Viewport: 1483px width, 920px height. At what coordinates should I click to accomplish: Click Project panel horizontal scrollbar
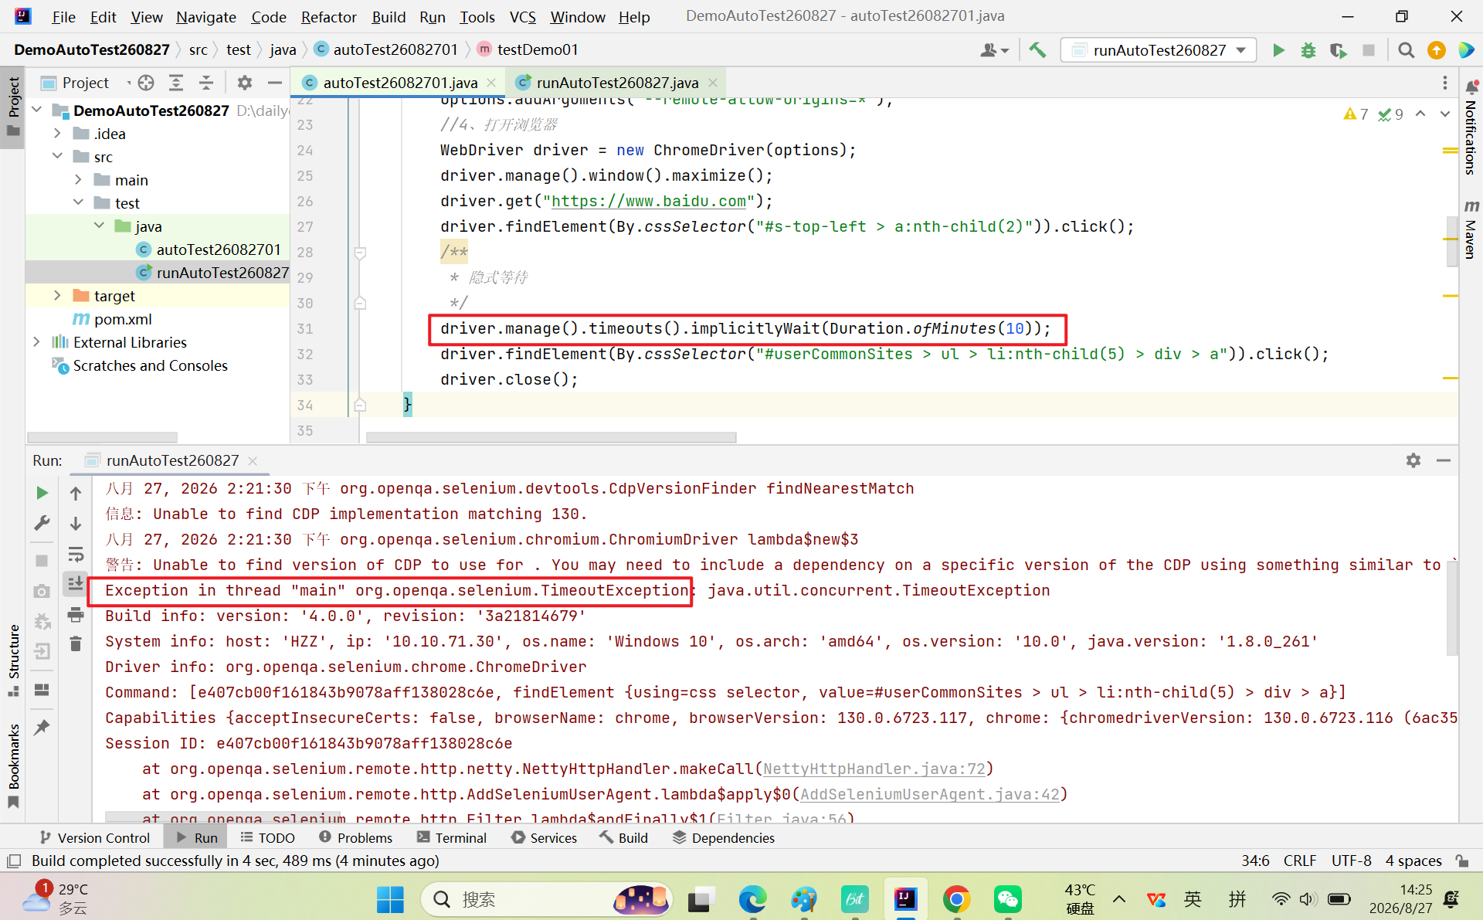(102, 437)
